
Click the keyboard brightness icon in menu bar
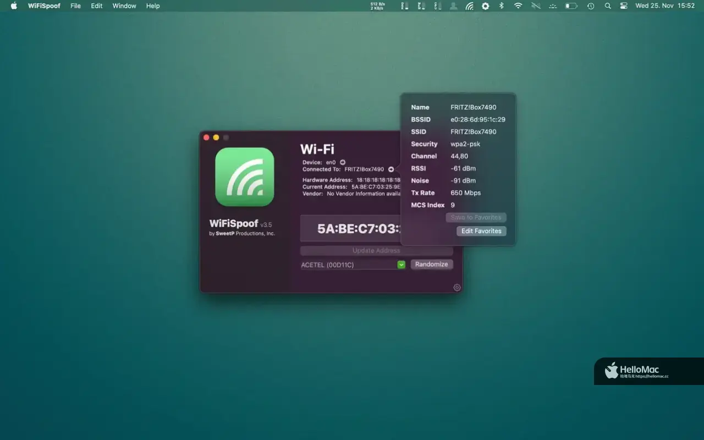coord(553,6)
